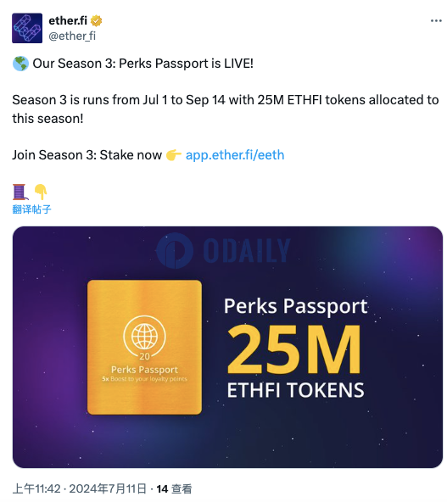Click the ether.fi display name
Viewport: 447px width, 502px height.
click(x=68, y=21)
